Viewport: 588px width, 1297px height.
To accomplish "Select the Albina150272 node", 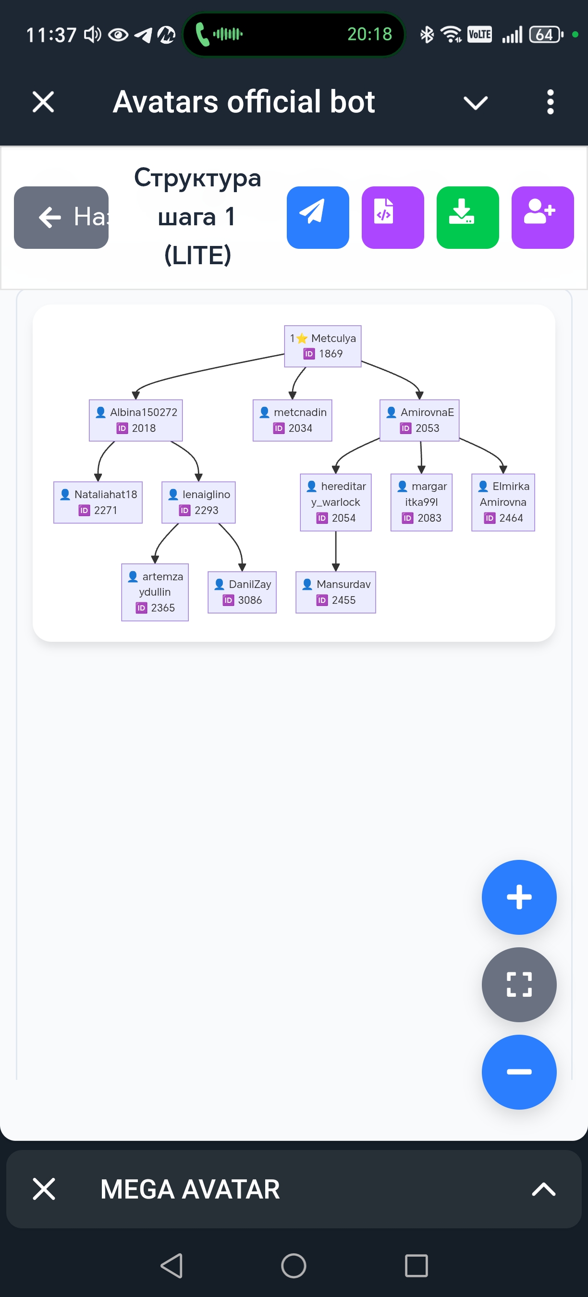I will coord(136,420).
